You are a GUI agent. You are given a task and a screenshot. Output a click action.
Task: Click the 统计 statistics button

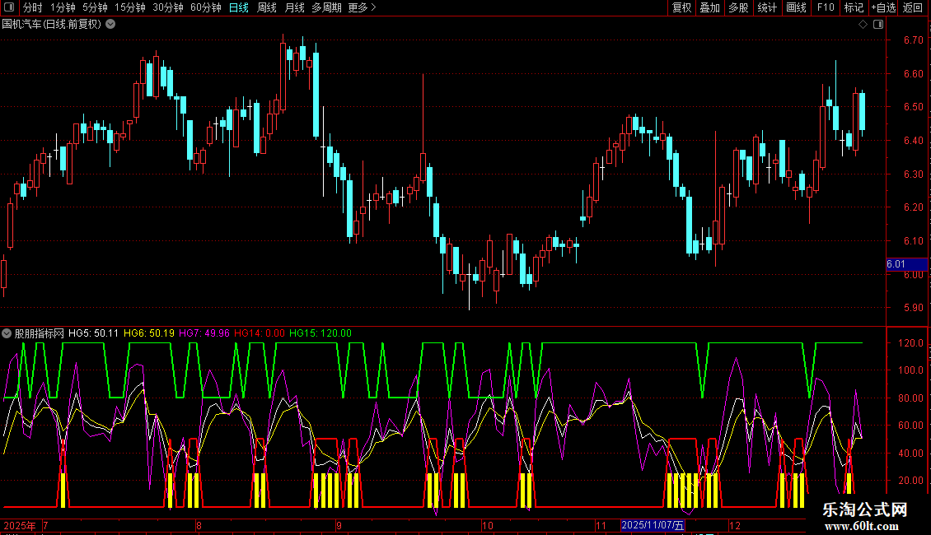click(x=767, y=7)
